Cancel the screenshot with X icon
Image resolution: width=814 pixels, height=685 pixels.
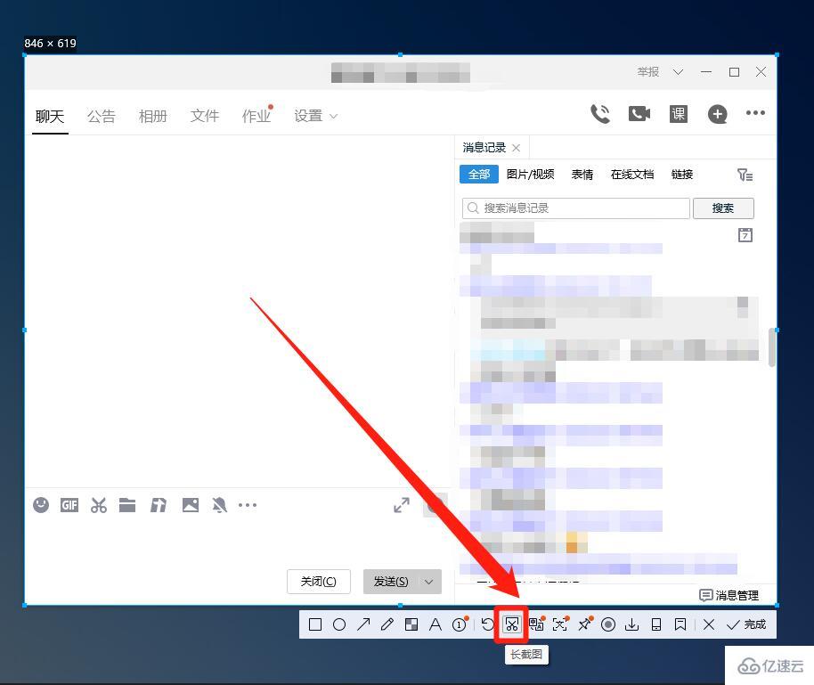(709, 624)
